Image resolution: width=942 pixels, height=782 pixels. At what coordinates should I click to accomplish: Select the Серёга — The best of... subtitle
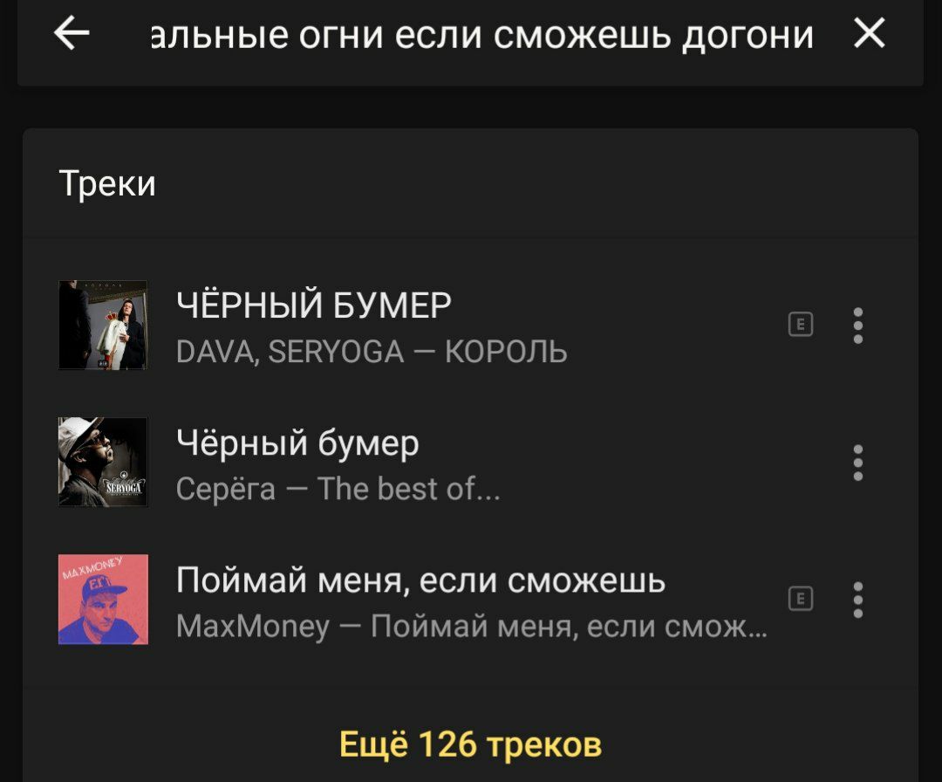[338, 489]
